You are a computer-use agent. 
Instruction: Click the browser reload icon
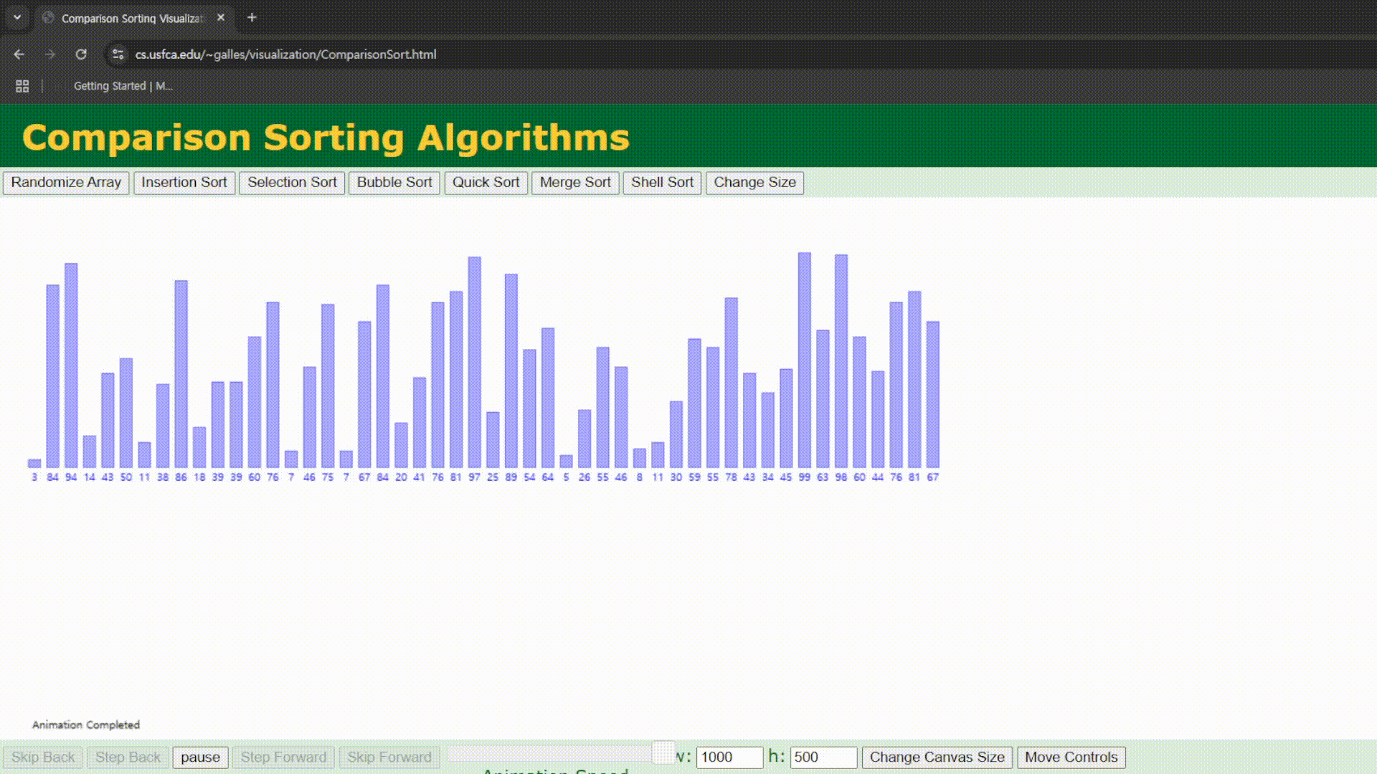pos(81,54)
